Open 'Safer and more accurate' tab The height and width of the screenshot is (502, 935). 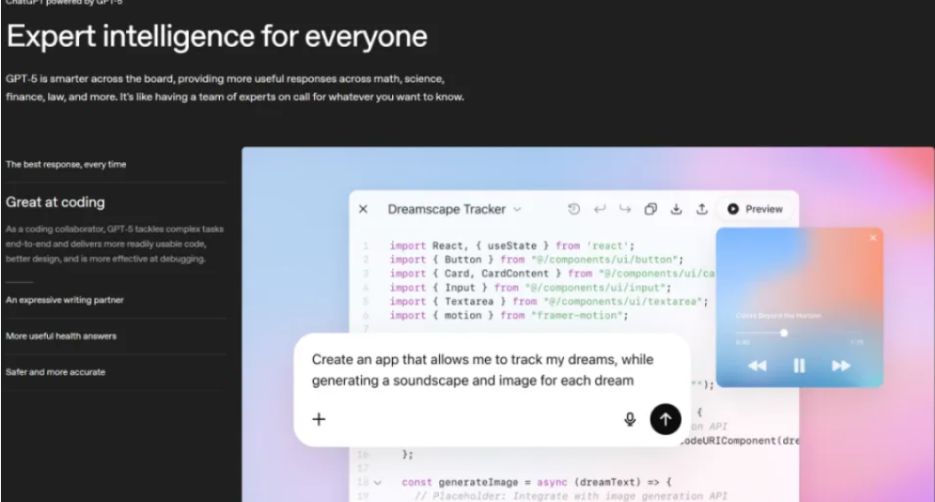pos(55,372)
